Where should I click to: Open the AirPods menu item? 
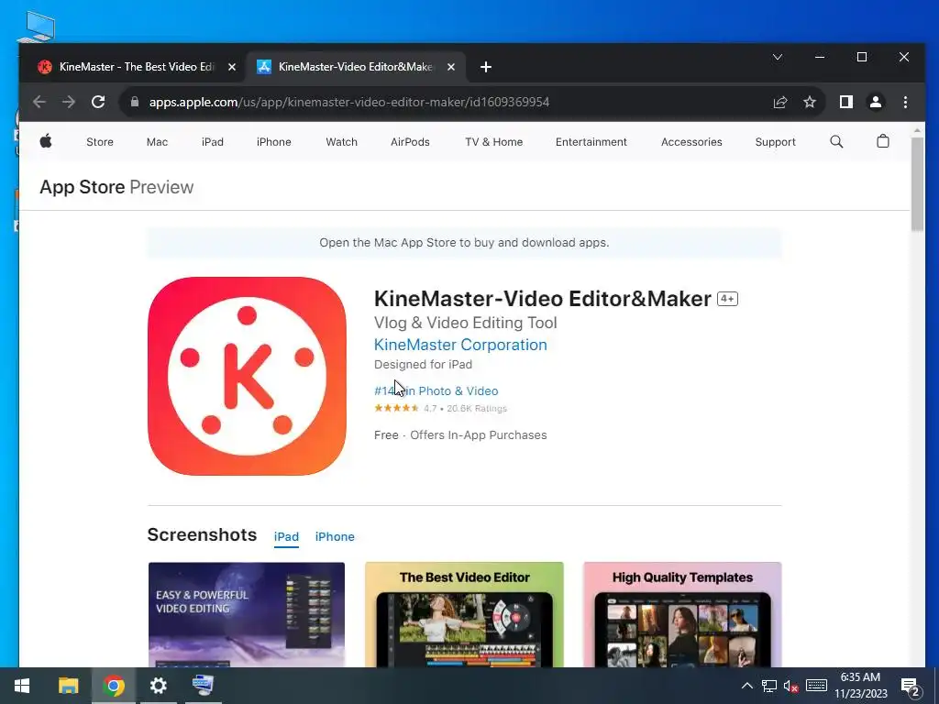[x=410, y=142]
